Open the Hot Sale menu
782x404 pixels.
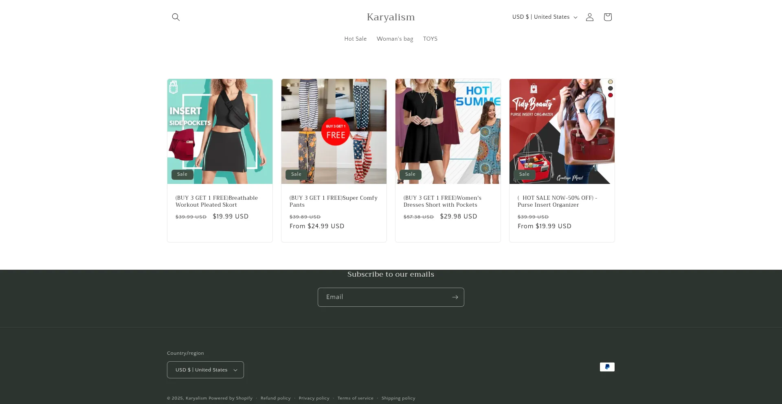[x=355, y=39]
